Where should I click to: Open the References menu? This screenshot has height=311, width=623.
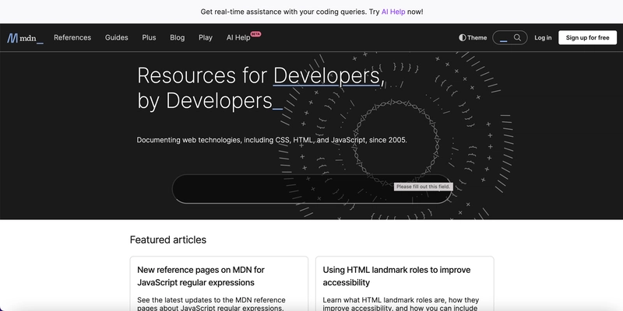point(72,37)
